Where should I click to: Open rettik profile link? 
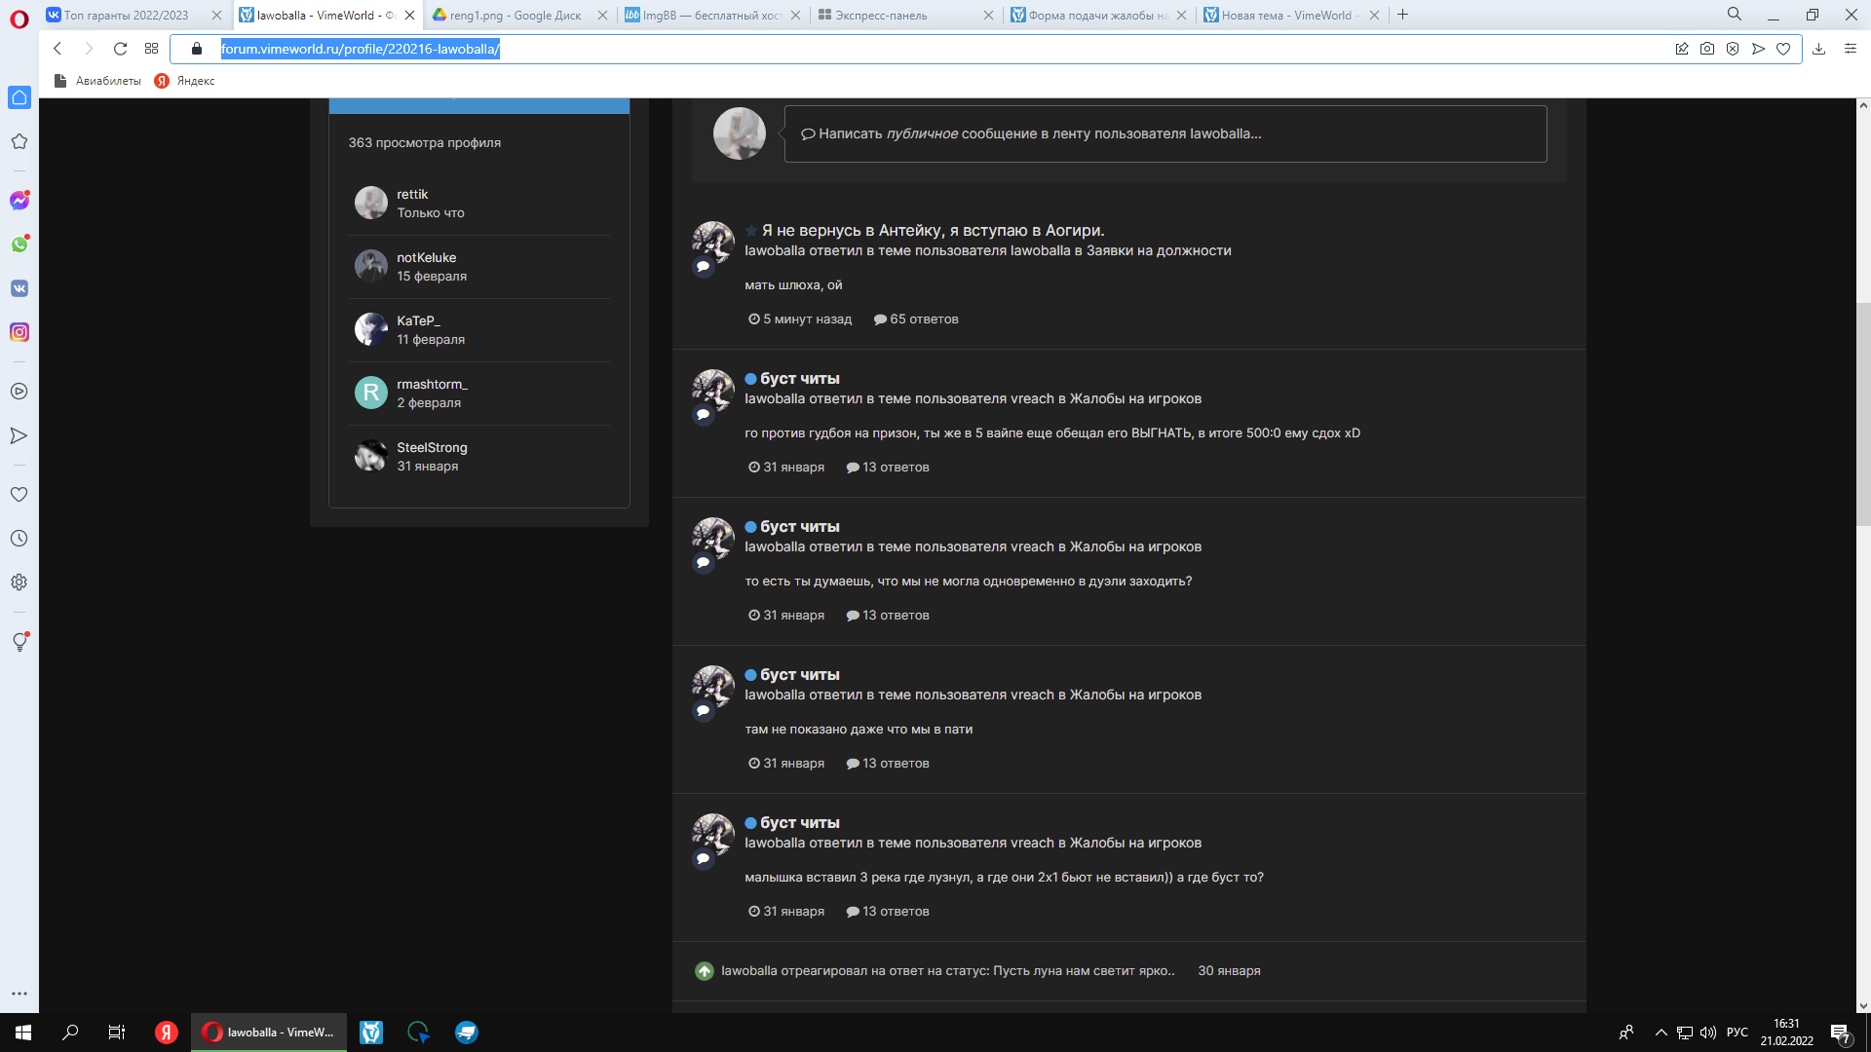click(x=412, y=195)
